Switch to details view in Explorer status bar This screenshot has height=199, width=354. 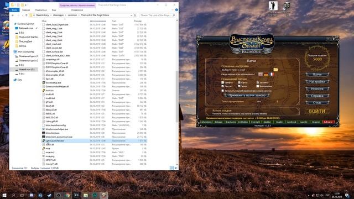coord(172,168)
